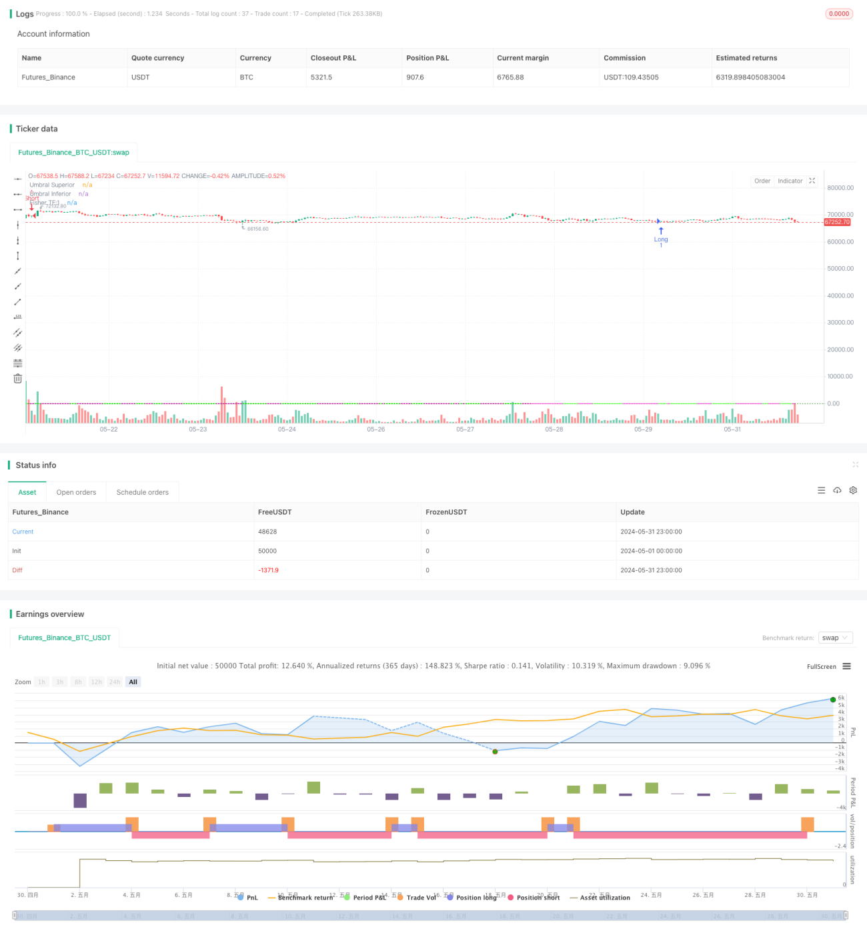Toggle the Period P&L series in legend

(x=365, y=898)
